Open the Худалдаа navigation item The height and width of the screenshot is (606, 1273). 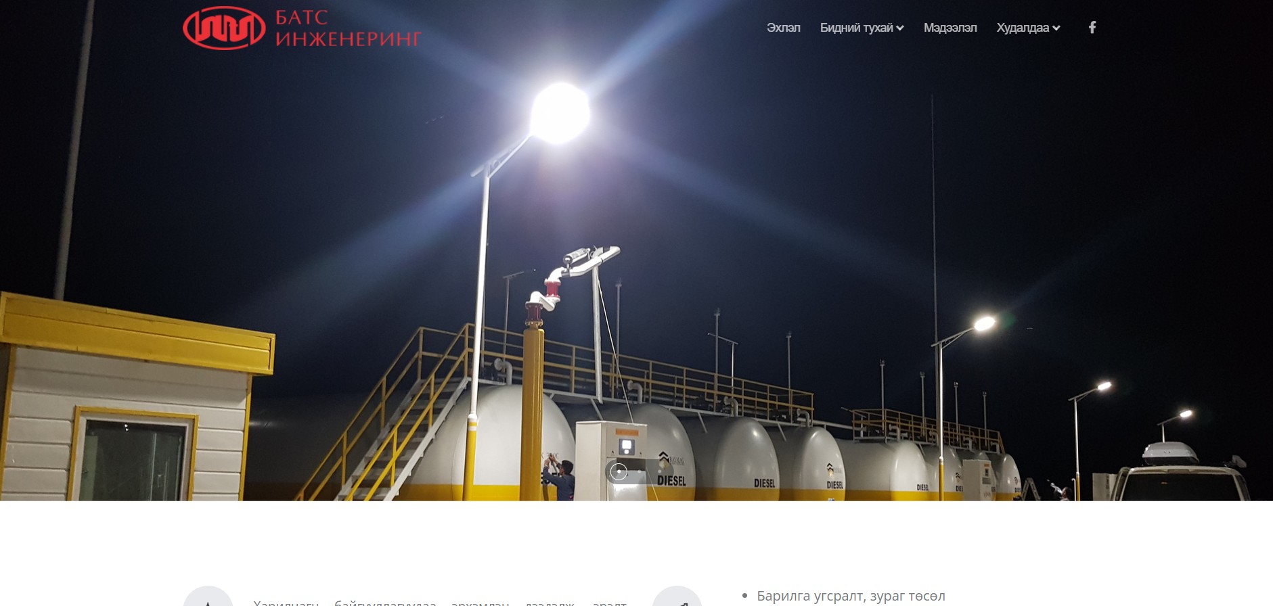pos(1028,28)
